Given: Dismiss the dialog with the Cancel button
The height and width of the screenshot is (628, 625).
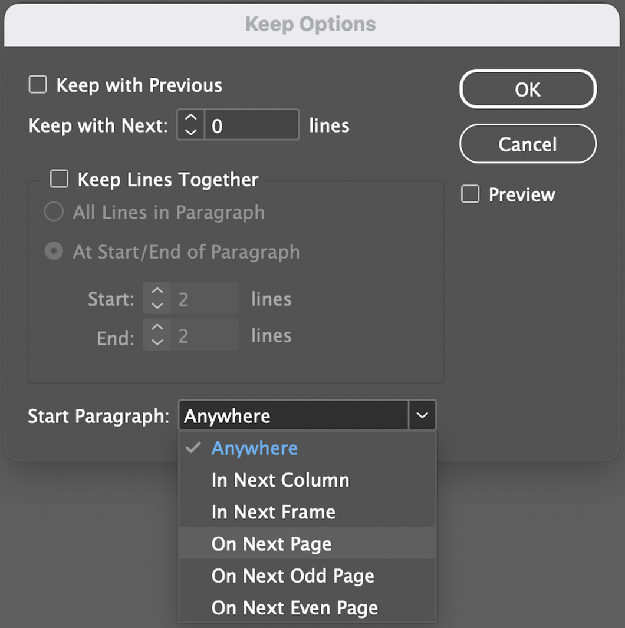Looking at the screenshot, I should tap(528, 144).
